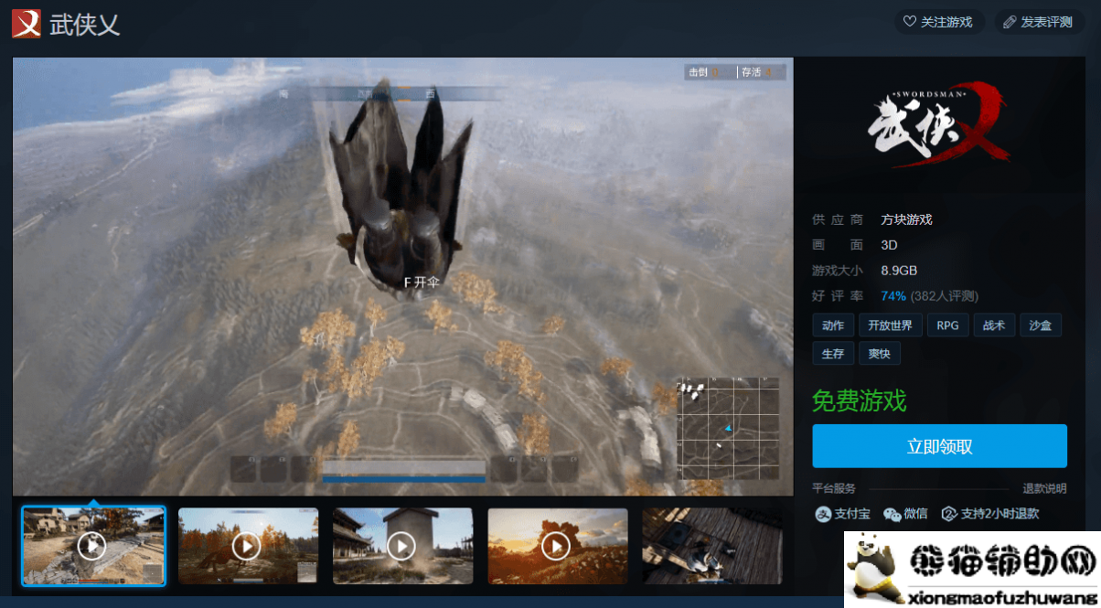Click the 支付宝 payment icon
This screenshot has width=1101, height=608.
tap(823, 514)
